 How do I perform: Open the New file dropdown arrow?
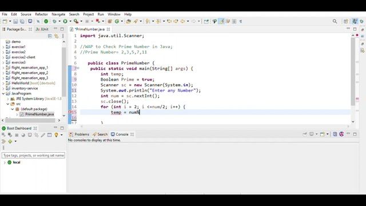coord(10,21)
